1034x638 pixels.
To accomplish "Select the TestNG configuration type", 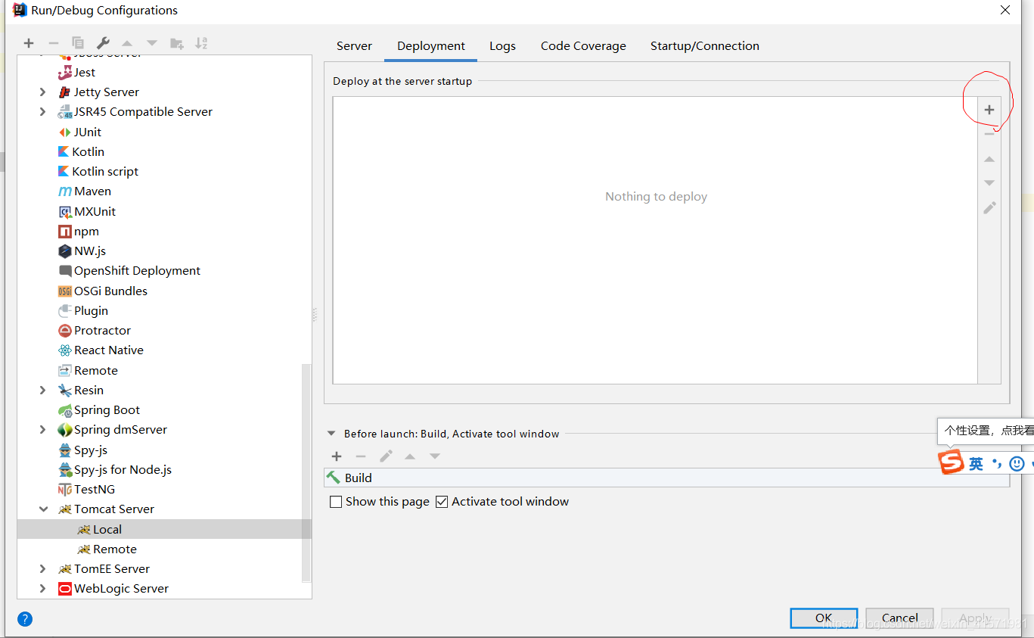I will (86, 489).
